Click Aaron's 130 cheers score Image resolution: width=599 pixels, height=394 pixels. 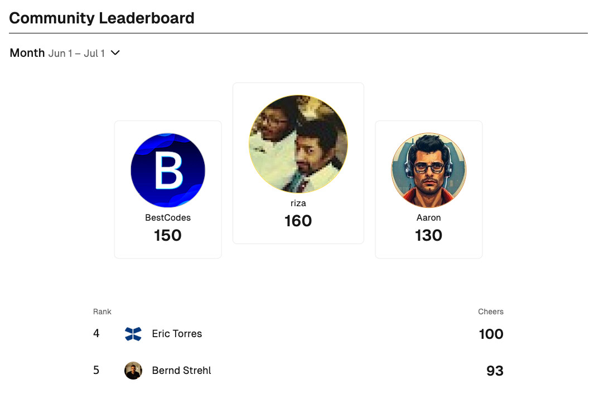pos(429,235)
